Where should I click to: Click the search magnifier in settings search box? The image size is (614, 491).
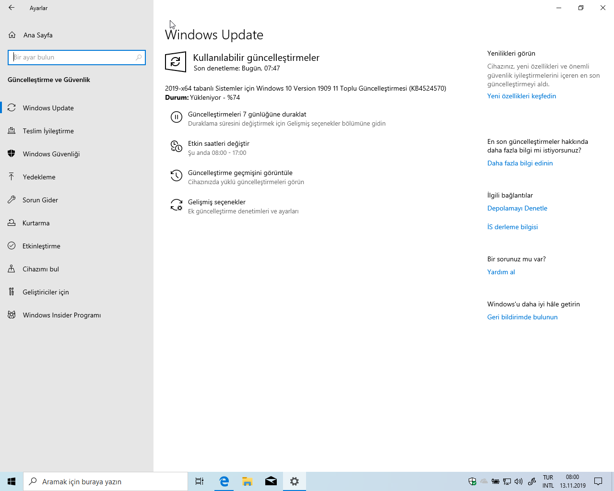click(x=139, y=57)
